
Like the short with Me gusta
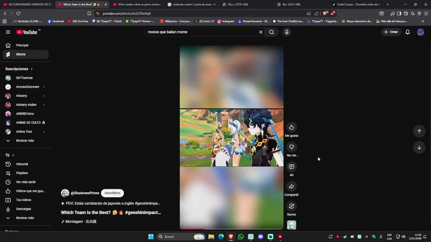coord(292,127)
